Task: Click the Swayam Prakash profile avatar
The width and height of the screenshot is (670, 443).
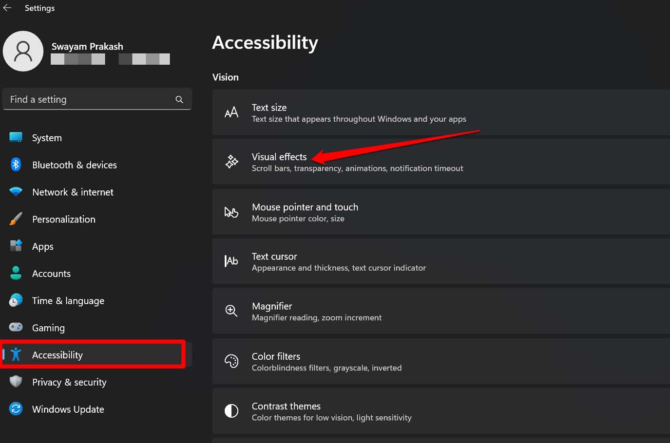Action: (x=23, y=51)
